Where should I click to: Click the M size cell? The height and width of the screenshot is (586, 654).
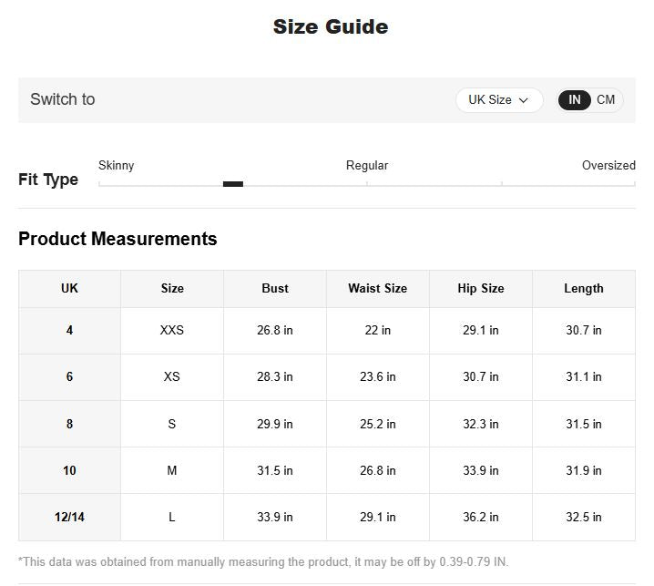tap(172, 470)
